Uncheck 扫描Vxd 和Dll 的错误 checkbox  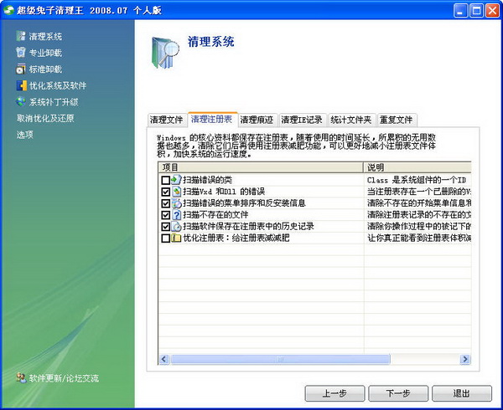165,192
